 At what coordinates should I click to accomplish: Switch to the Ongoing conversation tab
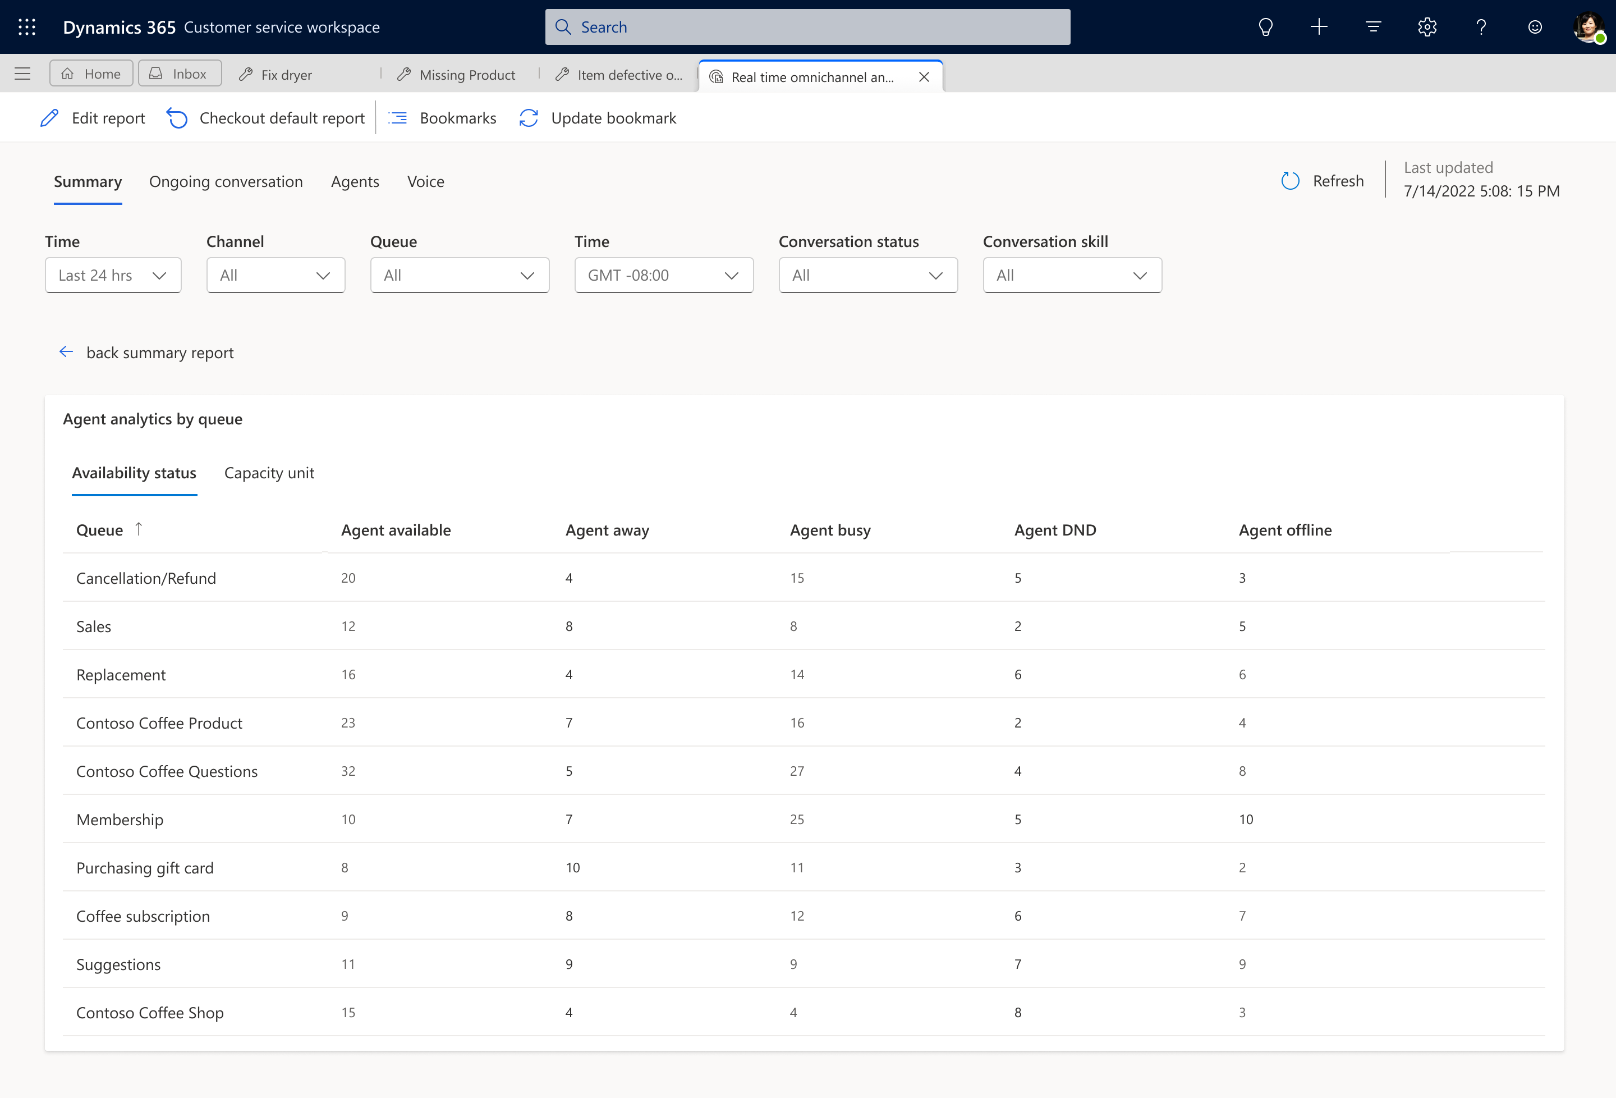(225, 180)
